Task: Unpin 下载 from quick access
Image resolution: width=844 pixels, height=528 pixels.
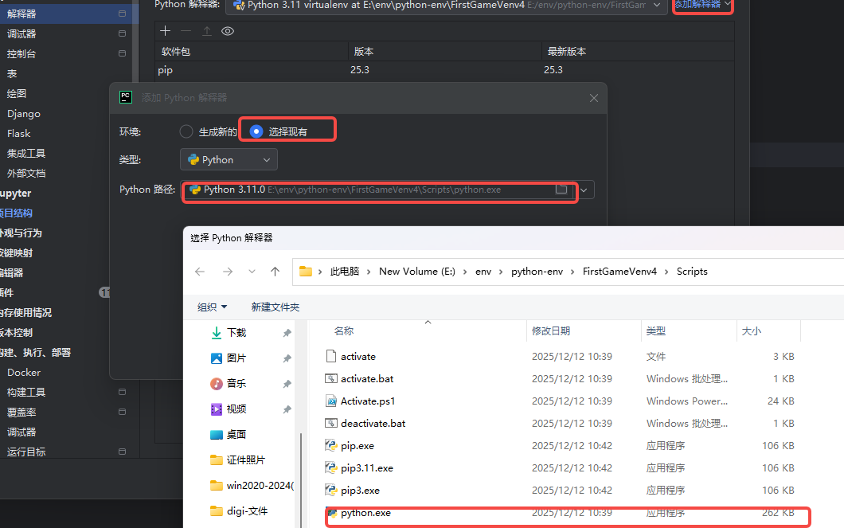Action: (x=287, y=333)
